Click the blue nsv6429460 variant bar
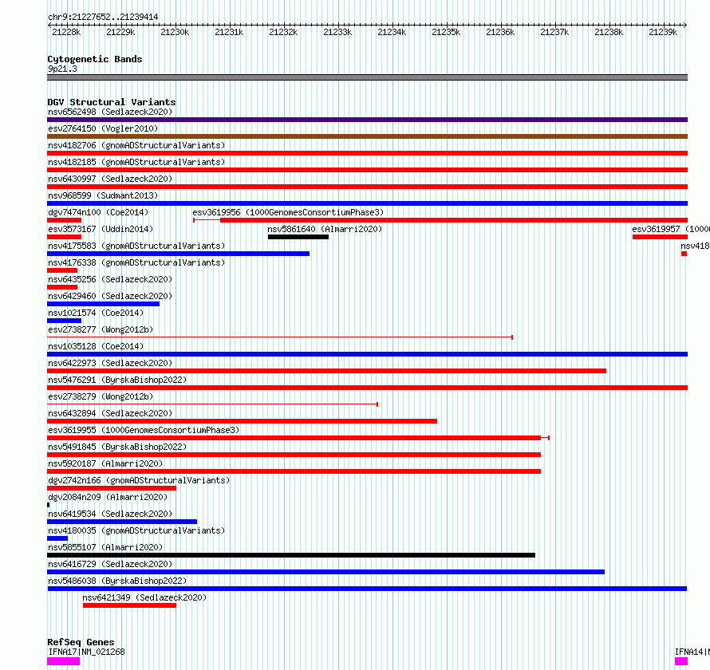The height and width of the screenshot is (670, 710). click(103, 304)
